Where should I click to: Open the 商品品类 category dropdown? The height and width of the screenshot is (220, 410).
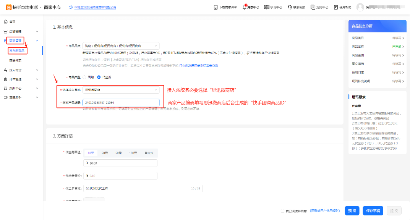tap(121, 46)
